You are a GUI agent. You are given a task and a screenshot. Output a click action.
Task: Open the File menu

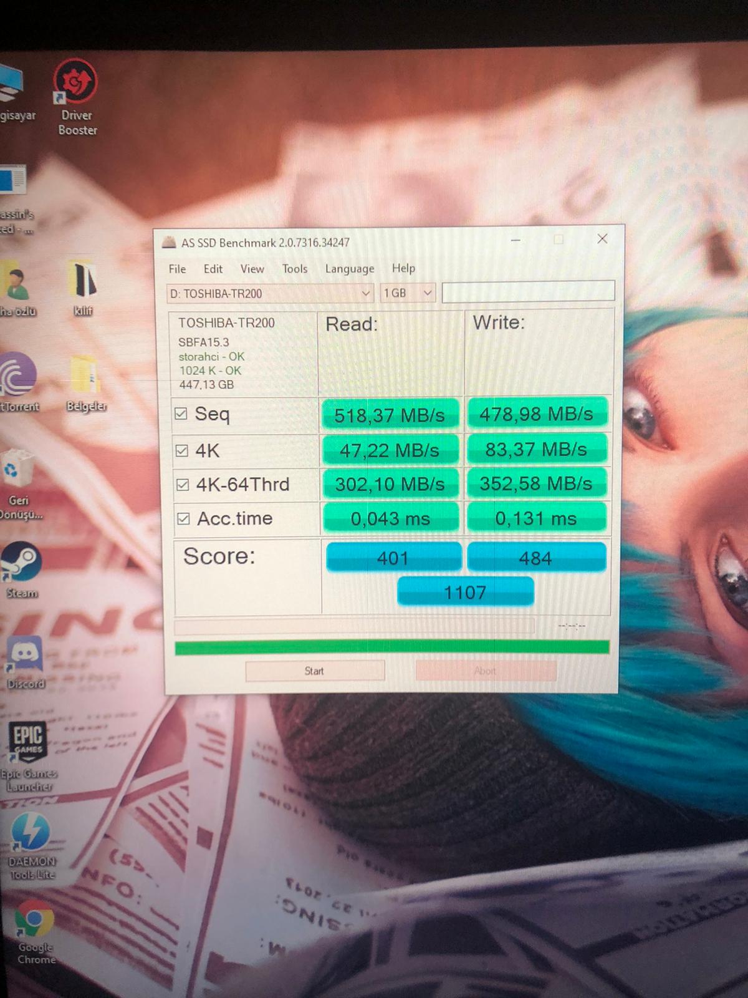[x=177, y=269]
